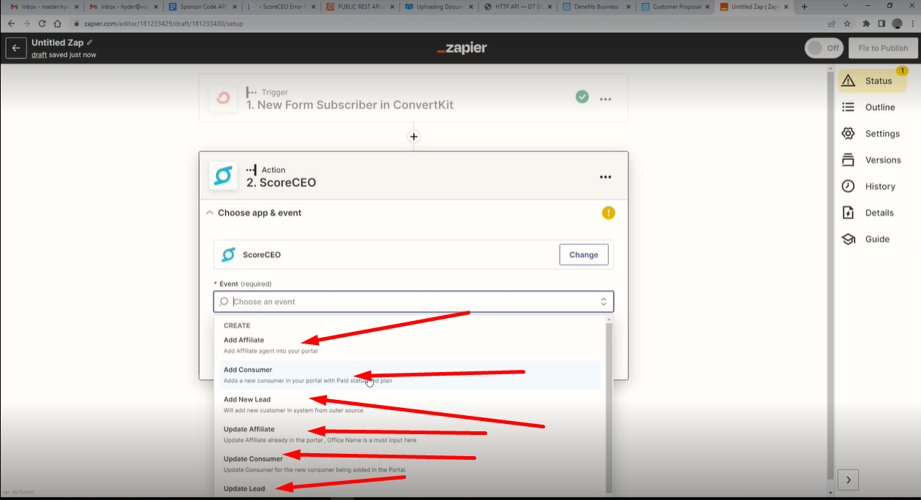This screenshot has width=921, height=500.
Task: Open the browser tab search chevron
Action: click(x=846, y=6)
